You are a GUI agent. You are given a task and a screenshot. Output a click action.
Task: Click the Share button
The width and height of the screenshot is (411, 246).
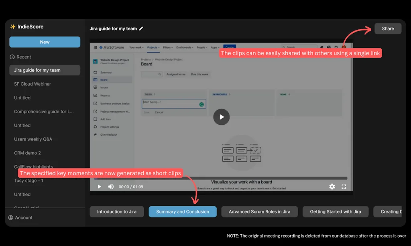[x=388, y=28]
